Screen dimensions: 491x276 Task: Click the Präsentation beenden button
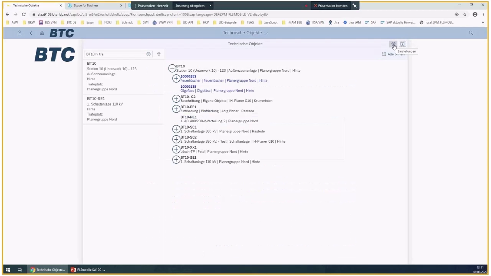pos(330,5)
